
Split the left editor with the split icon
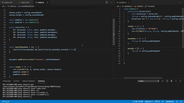tap(107, 2)
